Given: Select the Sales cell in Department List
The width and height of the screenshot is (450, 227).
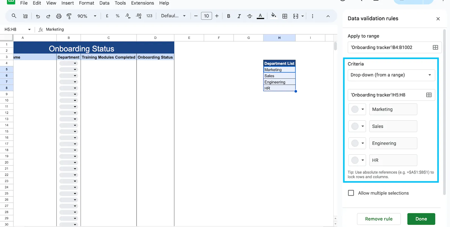Looking at the screenshot, I should 279,76.
